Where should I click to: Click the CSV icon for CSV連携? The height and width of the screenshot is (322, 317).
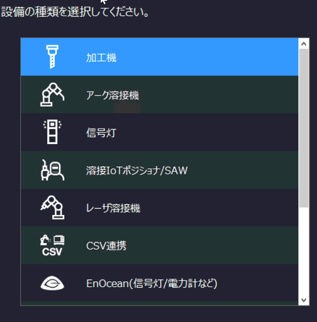52,245
